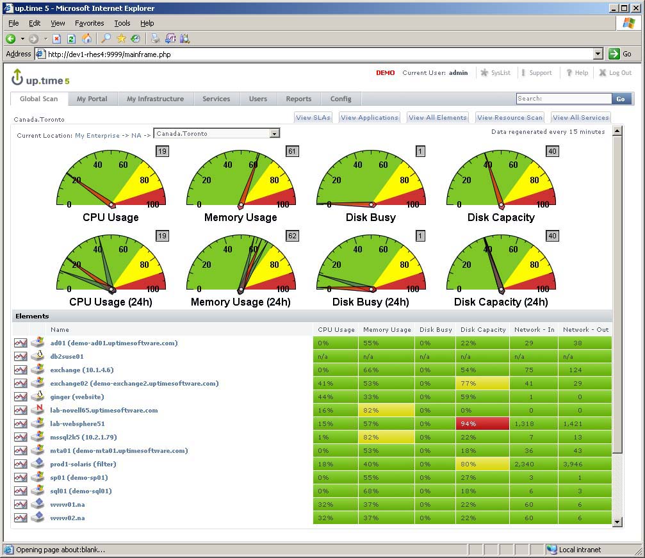
Task: Switch to the Config tab
Action: (x=341, y=99)
